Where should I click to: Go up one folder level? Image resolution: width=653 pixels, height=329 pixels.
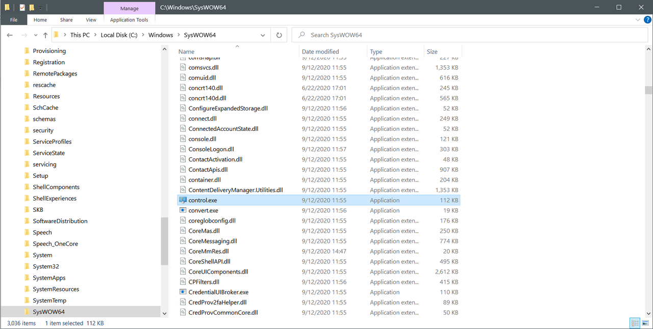[x=45, y=35]
